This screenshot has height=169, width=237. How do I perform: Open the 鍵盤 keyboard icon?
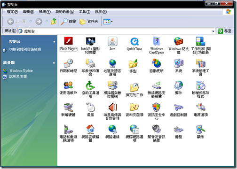pyautogui.click(x=178, y=130)
